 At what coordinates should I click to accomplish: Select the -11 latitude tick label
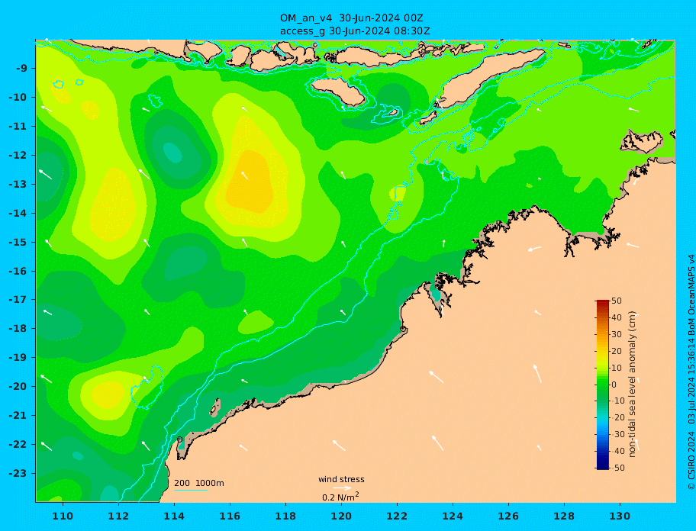pyautogui.click(x=18, y=127)
